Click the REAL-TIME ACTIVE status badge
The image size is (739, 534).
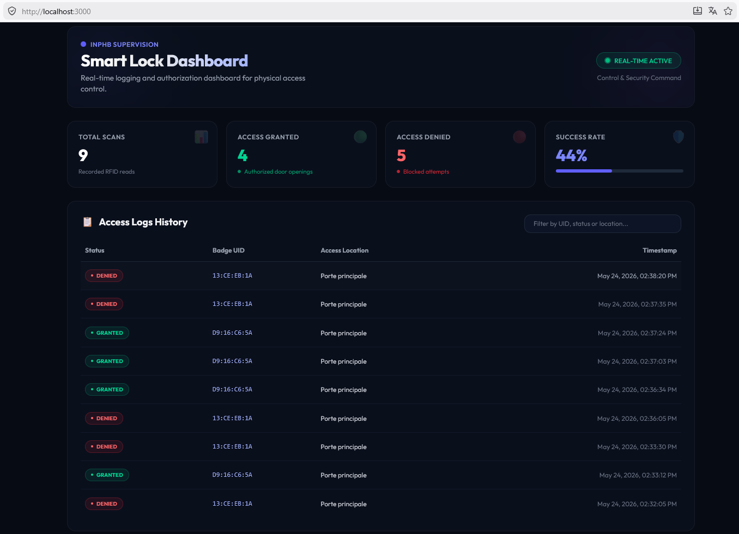[x=639, y=60]
